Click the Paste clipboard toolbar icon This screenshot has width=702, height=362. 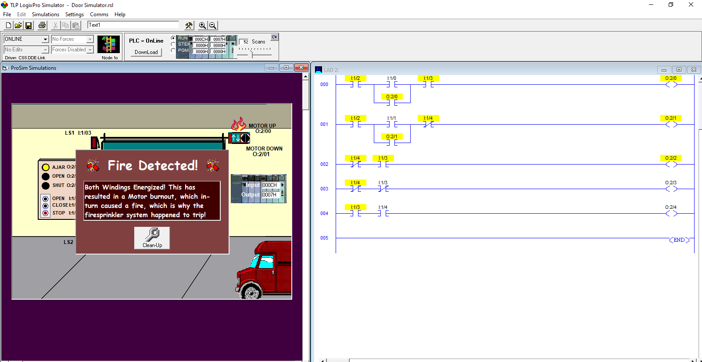click(x=76, y=25)
